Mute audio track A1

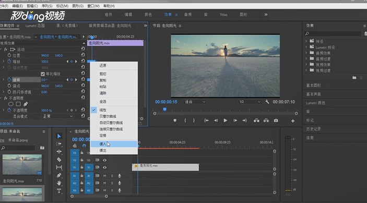tap(104, 176)
